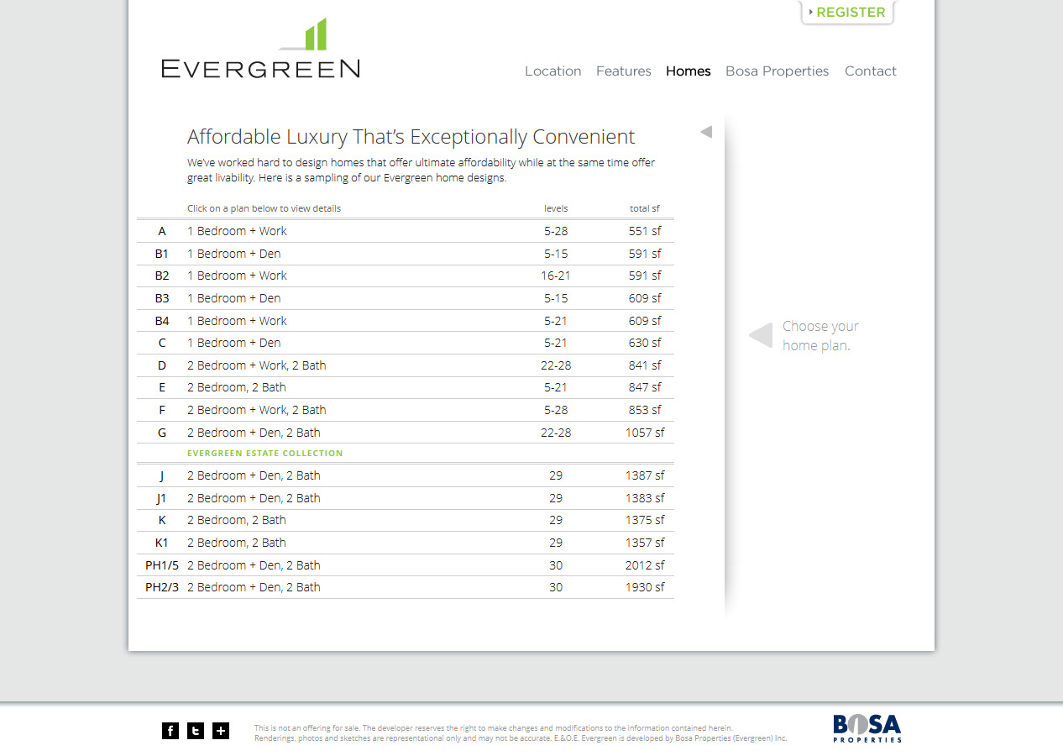Click the Evergreen Estate Collection heading

pos(265,454)
